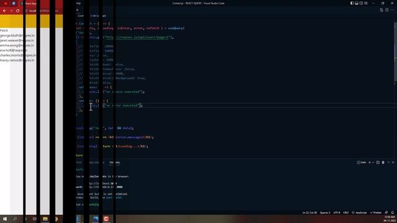
Task: Click useQuery call in editor
Action: tap(176, 28)
